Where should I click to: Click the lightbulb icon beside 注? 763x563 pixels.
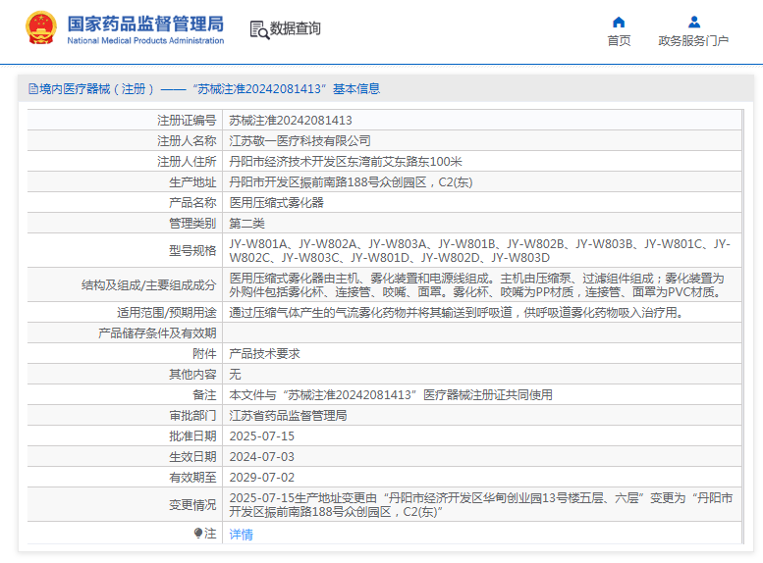pyautogui.click(x=198, y=534)
